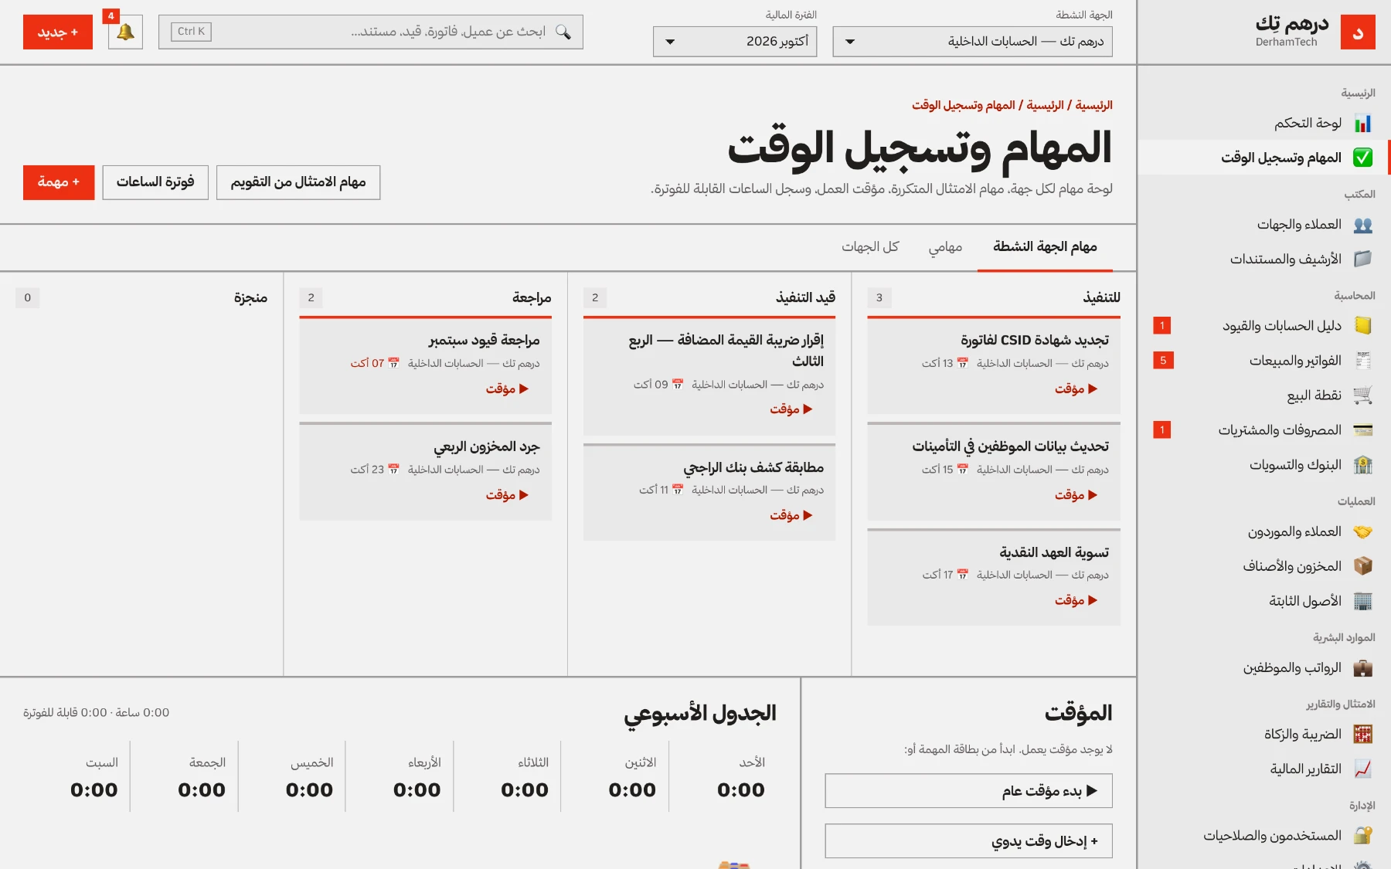Screen dimensions: 1391x869
Task: Click the المصروفات والمشتريات card icon
Action: (x=1362, y=430)
